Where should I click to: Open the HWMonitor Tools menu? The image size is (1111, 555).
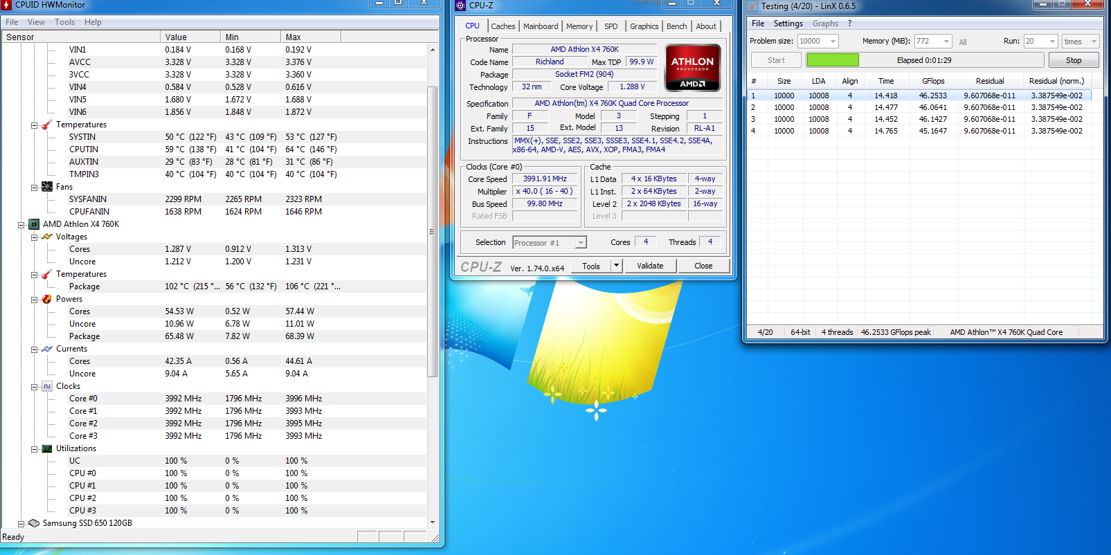[x=64, y=22]
